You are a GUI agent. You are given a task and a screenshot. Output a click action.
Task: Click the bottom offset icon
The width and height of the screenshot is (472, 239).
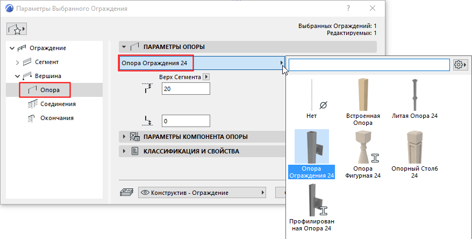pyautogui.click(x=147, y=120)
